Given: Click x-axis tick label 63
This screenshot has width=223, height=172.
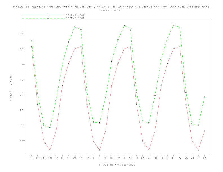Looking at the screenshot, I should click(x=161, y=158).
